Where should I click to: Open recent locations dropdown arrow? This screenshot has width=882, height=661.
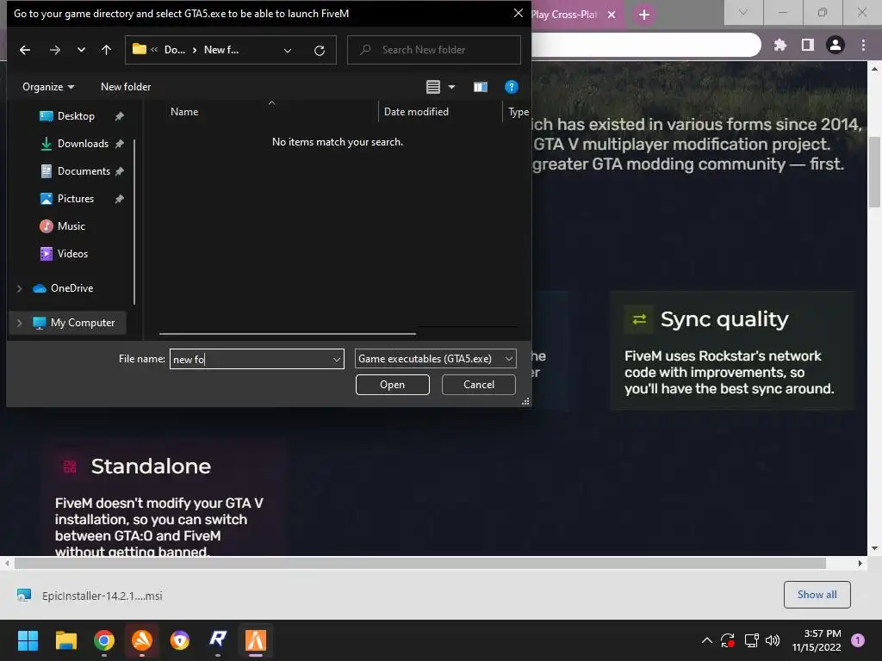click(x=81, y=50)
